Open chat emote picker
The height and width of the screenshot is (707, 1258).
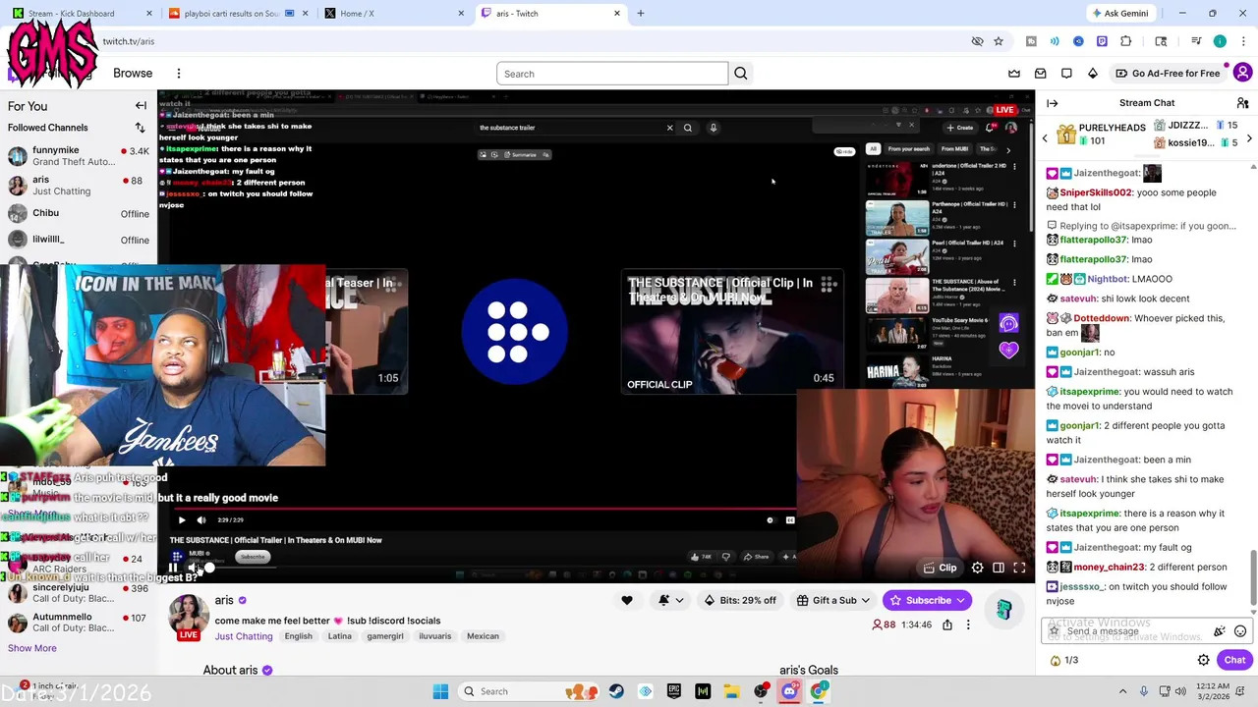1240,631
